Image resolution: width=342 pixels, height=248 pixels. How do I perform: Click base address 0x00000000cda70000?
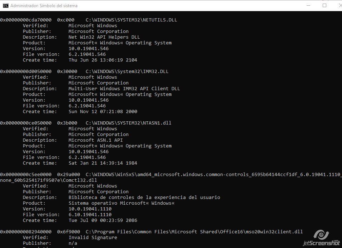(26, 20)
